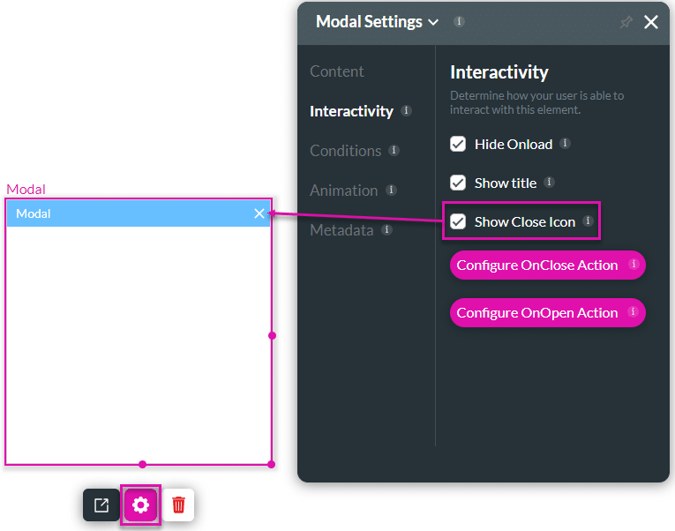
Task: Click the info icon next to Show Close Icon
Action: (588, 221)
